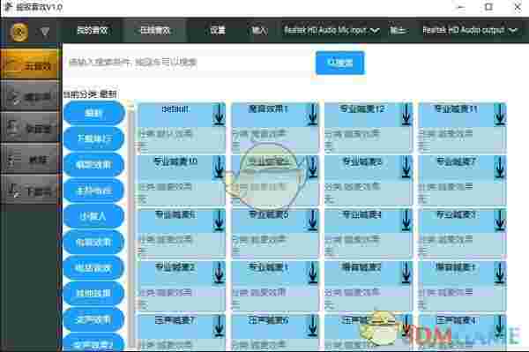
Task: Select the 专业混响11 card title
Action: coord(456,109)
